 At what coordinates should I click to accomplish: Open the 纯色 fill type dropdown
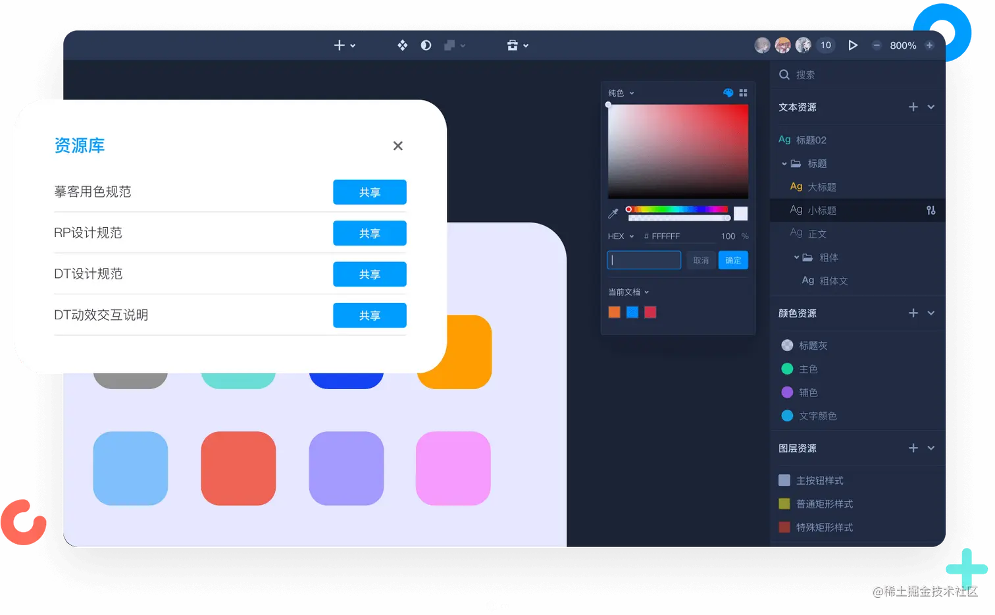pos(621,93)
